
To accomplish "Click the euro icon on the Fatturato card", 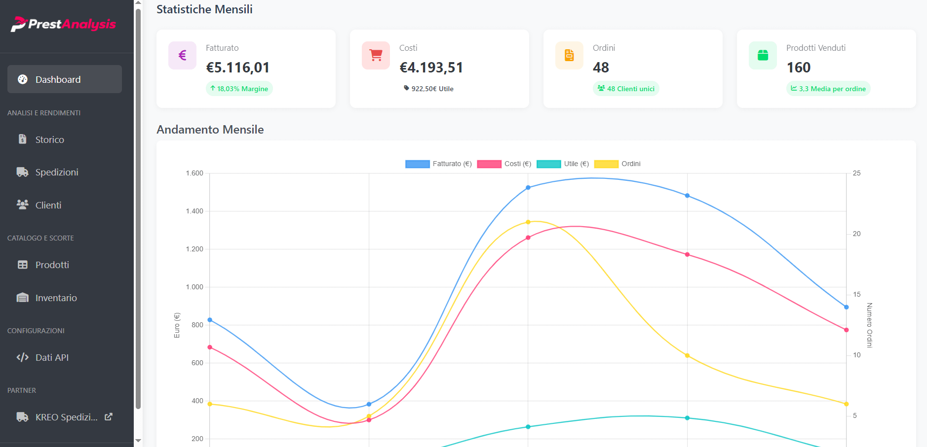I will click(182, 55).
